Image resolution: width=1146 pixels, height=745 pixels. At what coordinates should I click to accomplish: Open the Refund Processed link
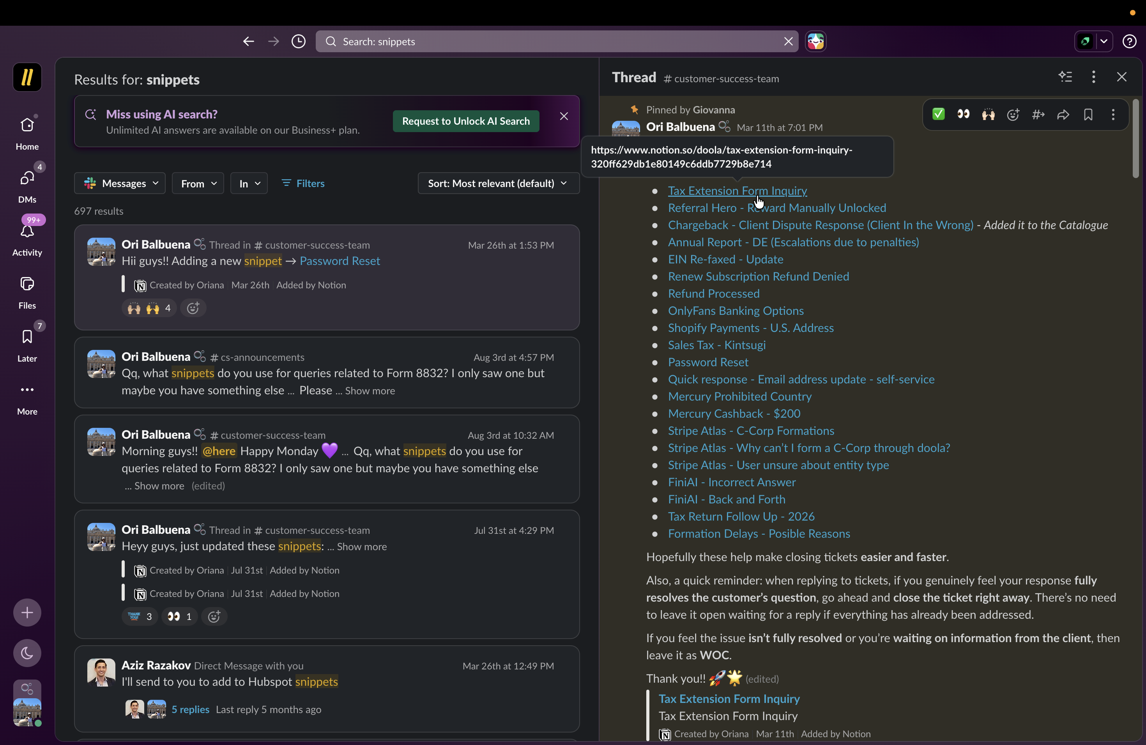(x=714, y=293)
